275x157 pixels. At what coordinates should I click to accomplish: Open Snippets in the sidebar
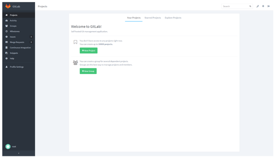point(19,53)
